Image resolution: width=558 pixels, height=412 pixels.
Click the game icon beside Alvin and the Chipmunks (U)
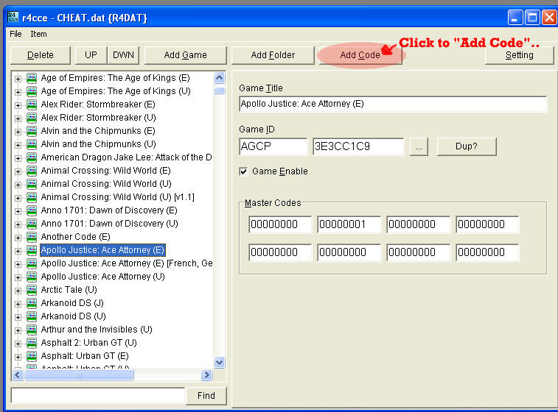pos(32,144)
